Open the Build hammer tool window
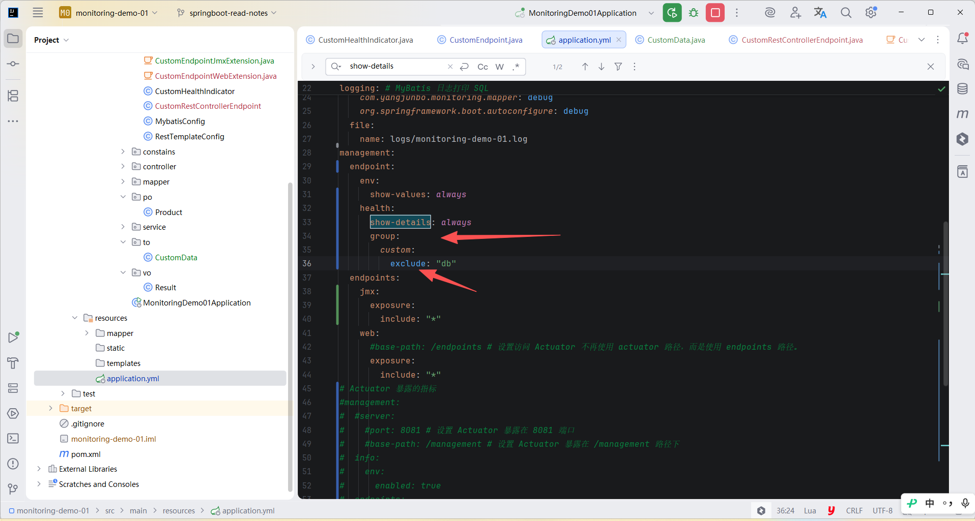The height and width of the screenshot is (521, 975). (13, 363)
